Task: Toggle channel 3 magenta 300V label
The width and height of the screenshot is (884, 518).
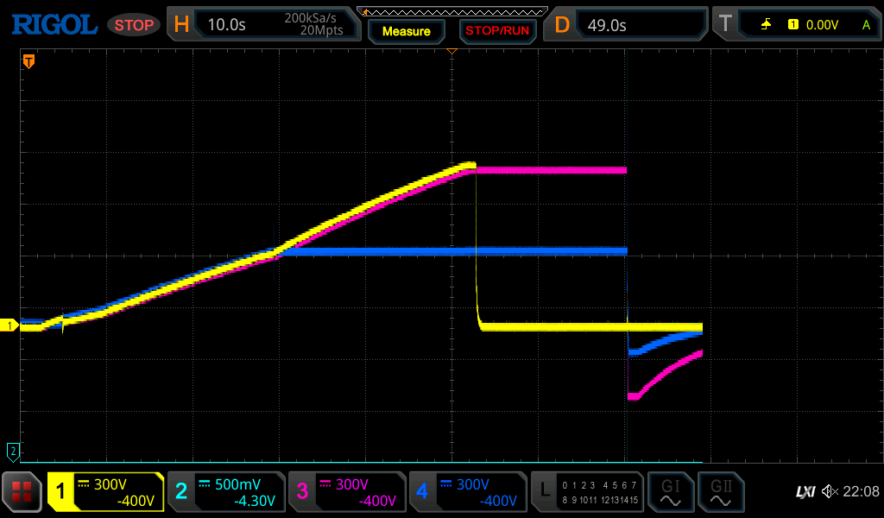Action: click(346, 492)
